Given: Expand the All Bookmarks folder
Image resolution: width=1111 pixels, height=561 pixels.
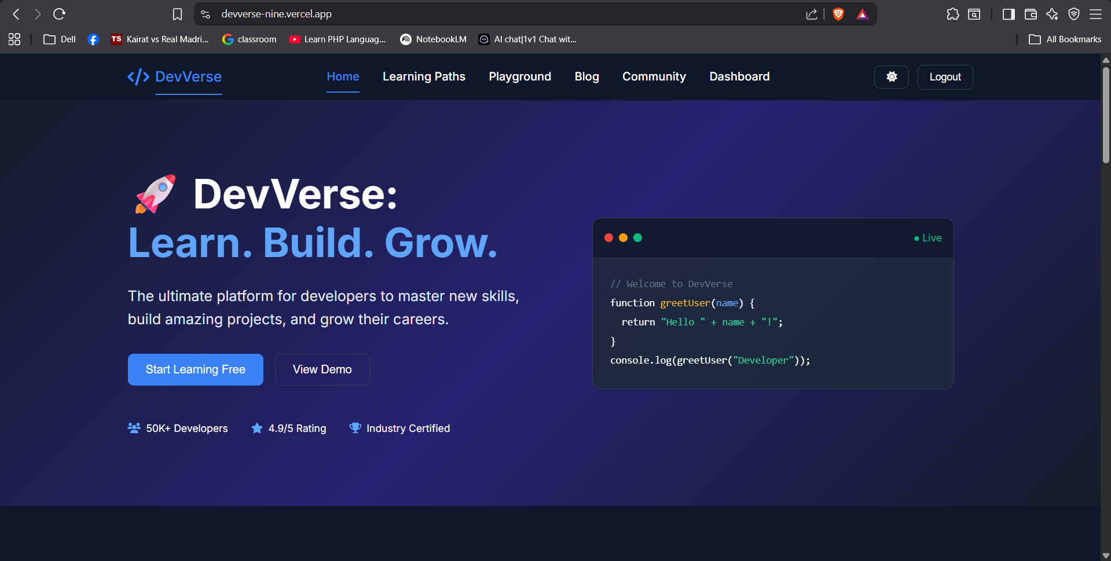Looking at the screenshot, I should click(1065, 39).
